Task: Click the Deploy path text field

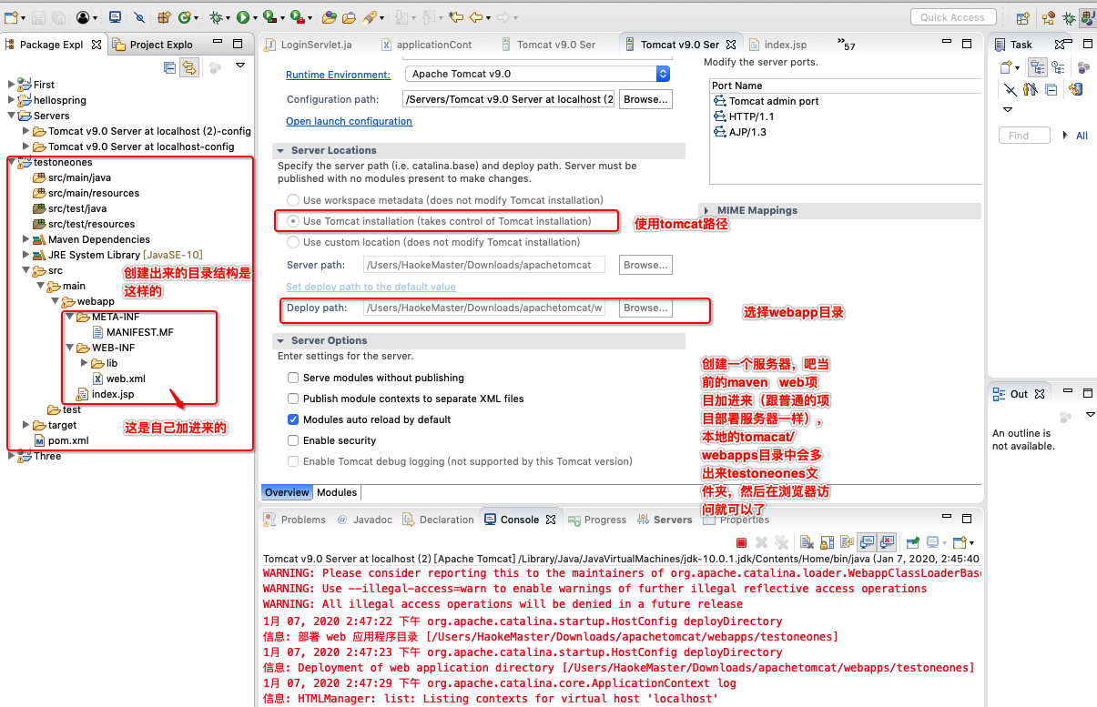Action: (x=484, y=308)
